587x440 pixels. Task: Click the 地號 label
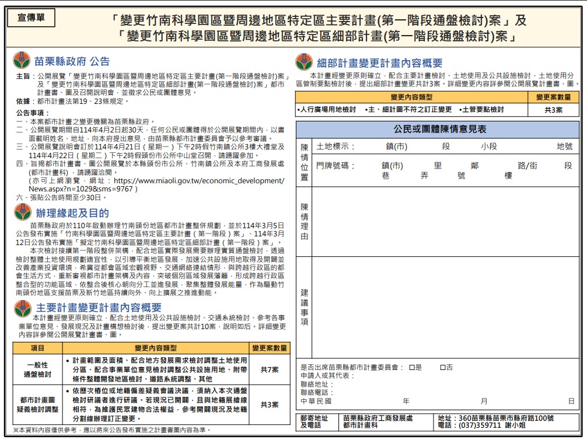pos(565,146)
